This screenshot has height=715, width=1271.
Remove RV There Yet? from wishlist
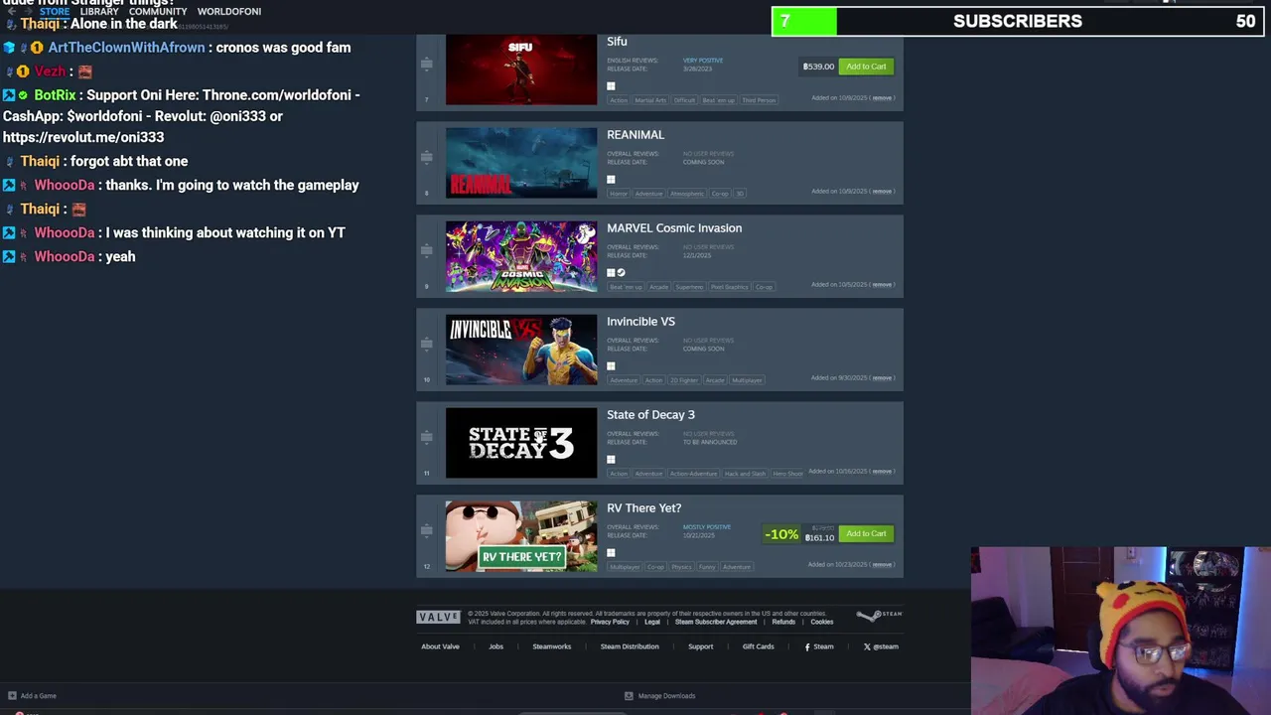(882, 565)
